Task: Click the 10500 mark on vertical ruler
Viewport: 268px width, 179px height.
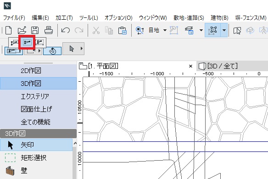Action: [x=80, y=107]
